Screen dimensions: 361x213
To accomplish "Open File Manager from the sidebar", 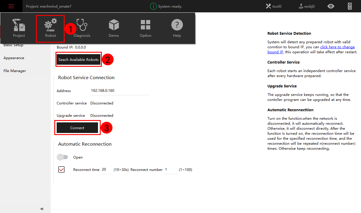I will 15,71.
